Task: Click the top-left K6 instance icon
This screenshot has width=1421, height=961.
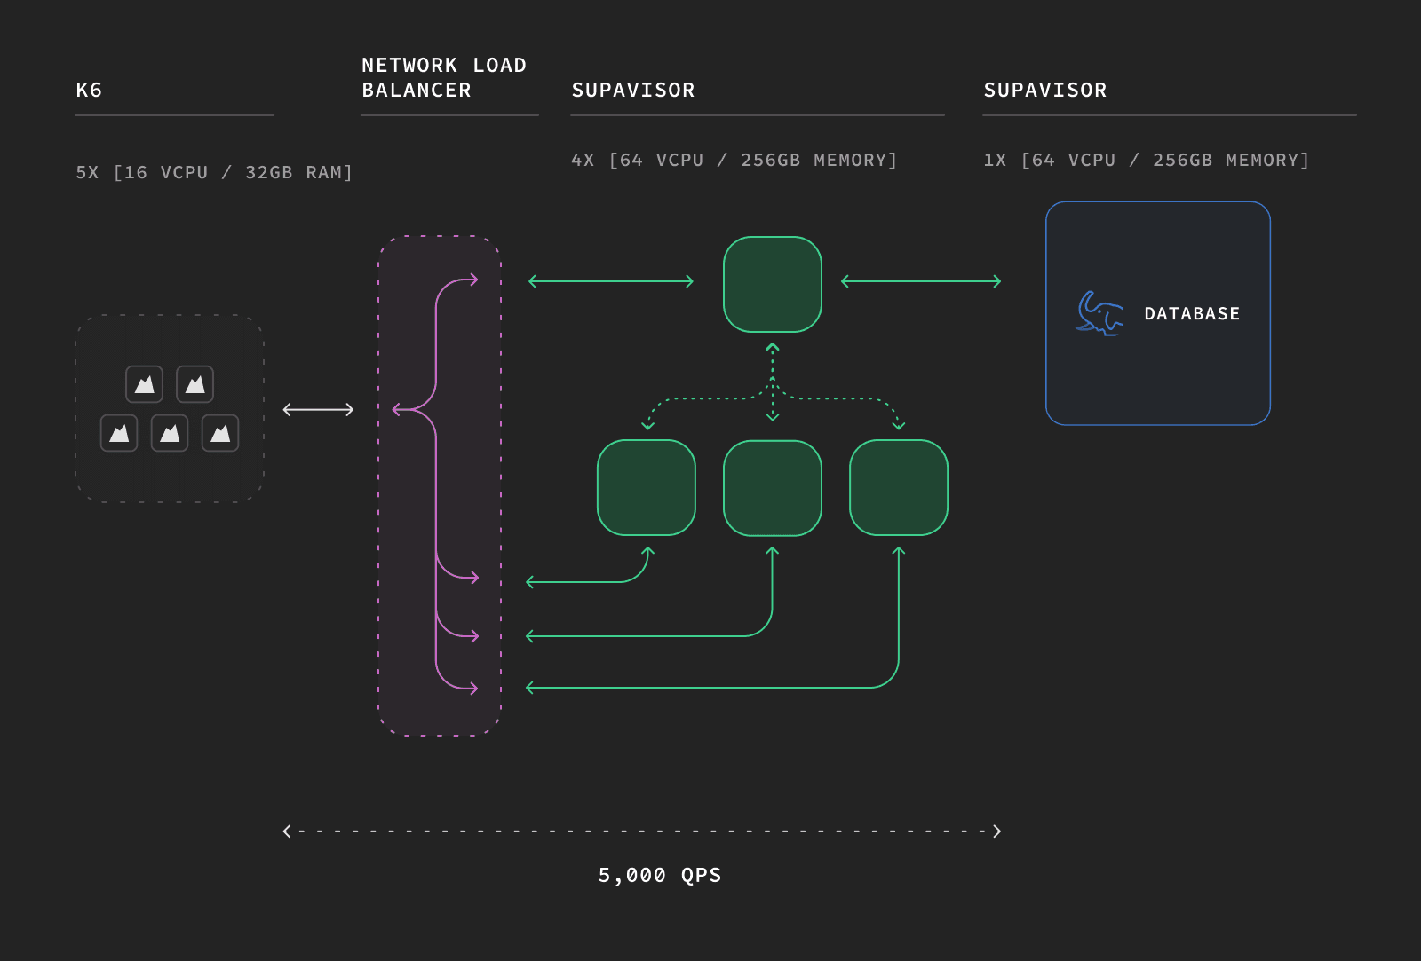Action: tap(144, 384)
